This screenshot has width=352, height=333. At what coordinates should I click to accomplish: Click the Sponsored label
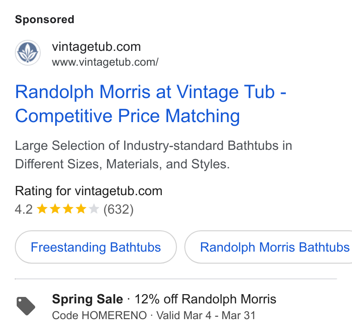44,19
